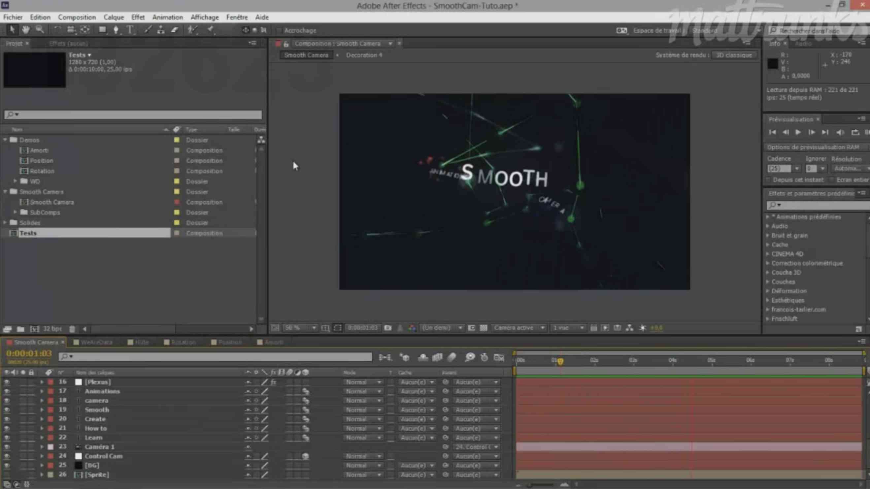870x489 pixels.
Task: Click the snapshot camera icon in viewer
Action: [x=388, y=328]
